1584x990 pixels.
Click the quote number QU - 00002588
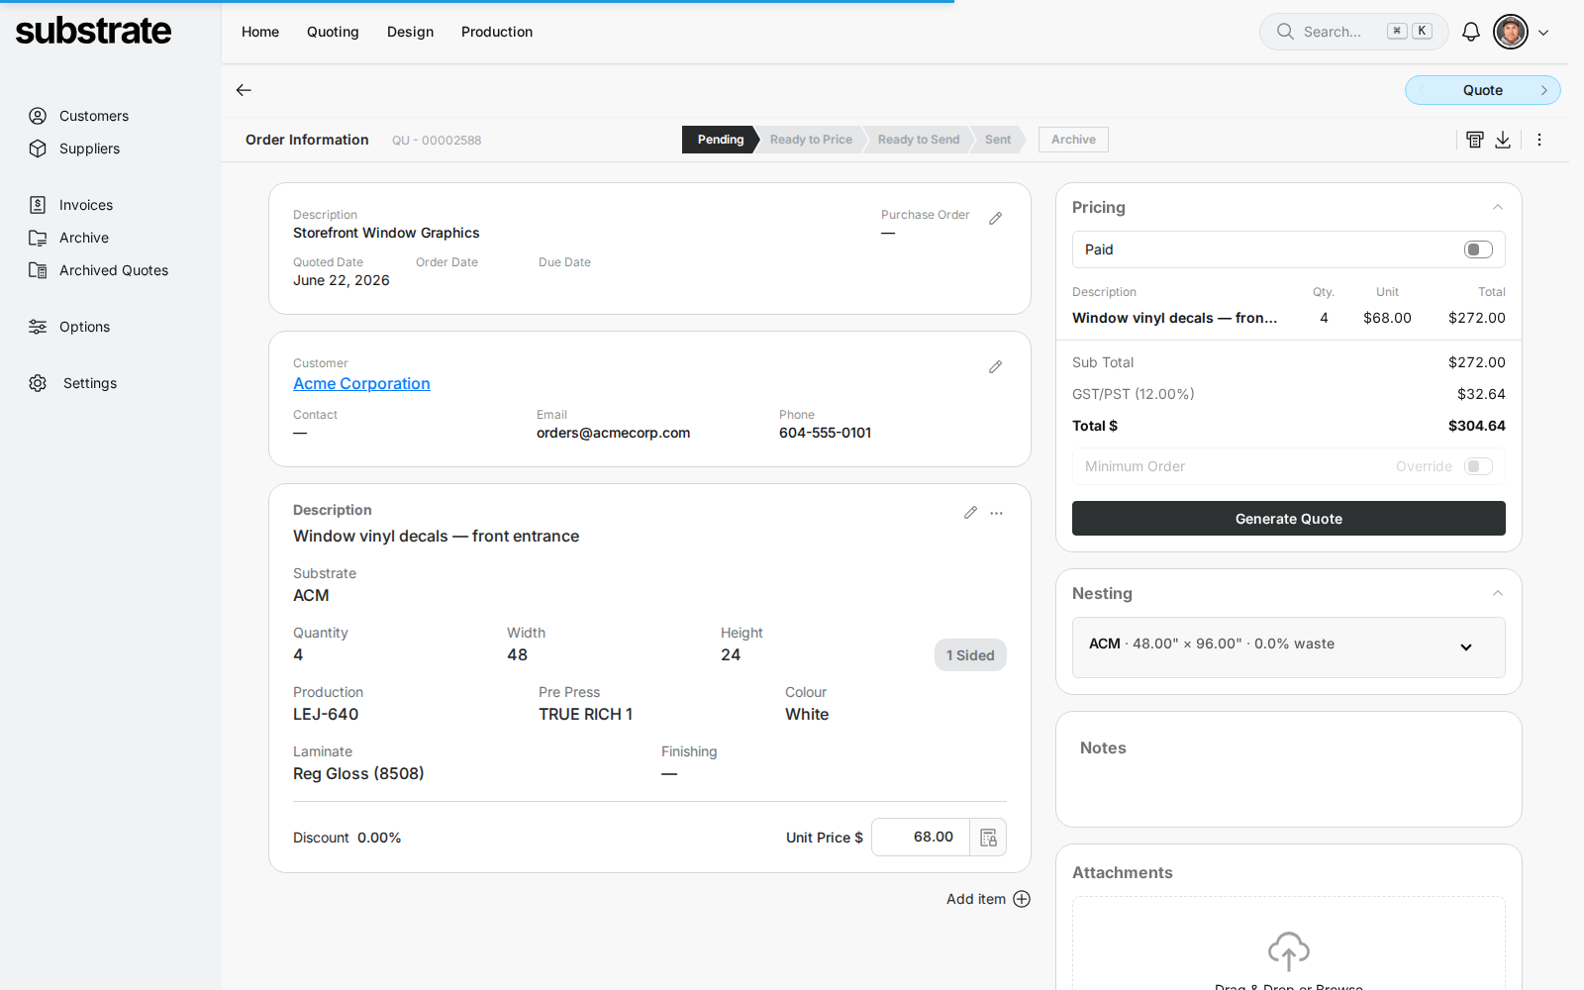pyautogui.click(x=437, y=141)
